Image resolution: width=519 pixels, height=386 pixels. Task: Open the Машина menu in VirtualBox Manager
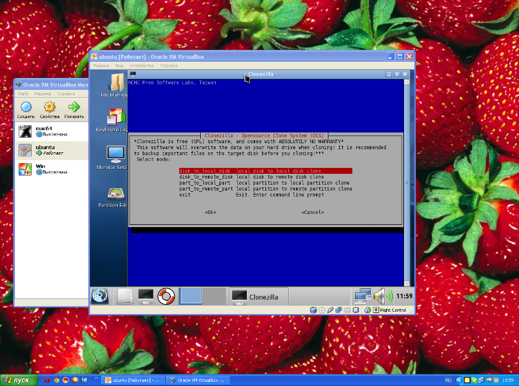click(43, 94)
